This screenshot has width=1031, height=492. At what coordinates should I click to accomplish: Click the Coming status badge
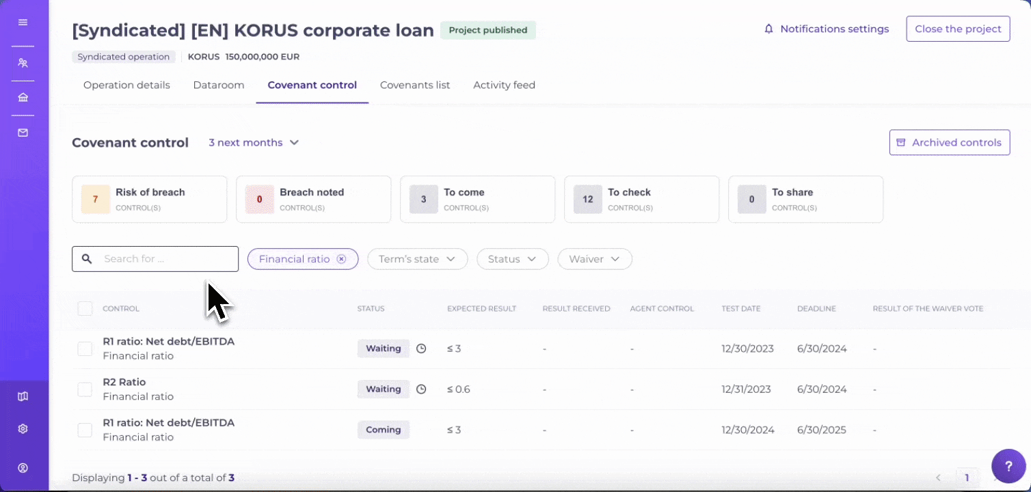click(383, 430)
